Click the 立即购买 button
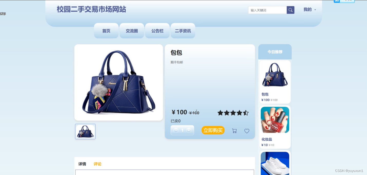 [x=213, y=130]
